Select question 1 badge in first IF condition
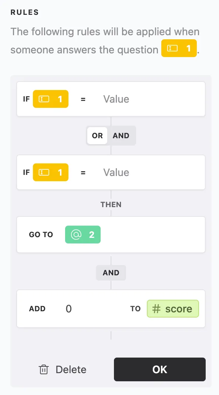The width and height of the screenshot is (219, 395). click(51, 99)
